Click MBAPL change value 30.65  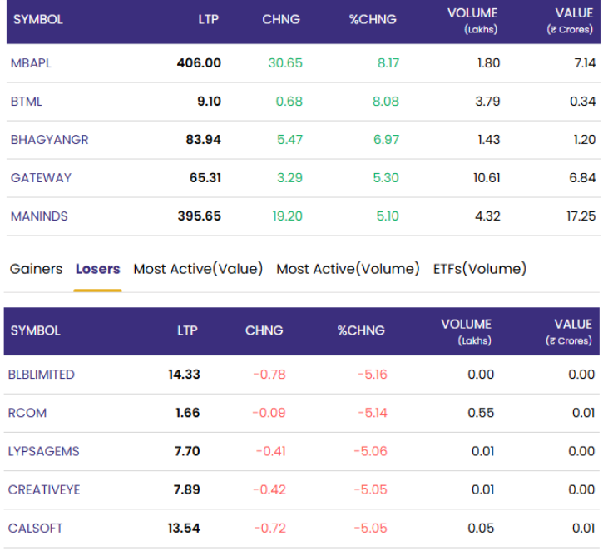point(285,63)
